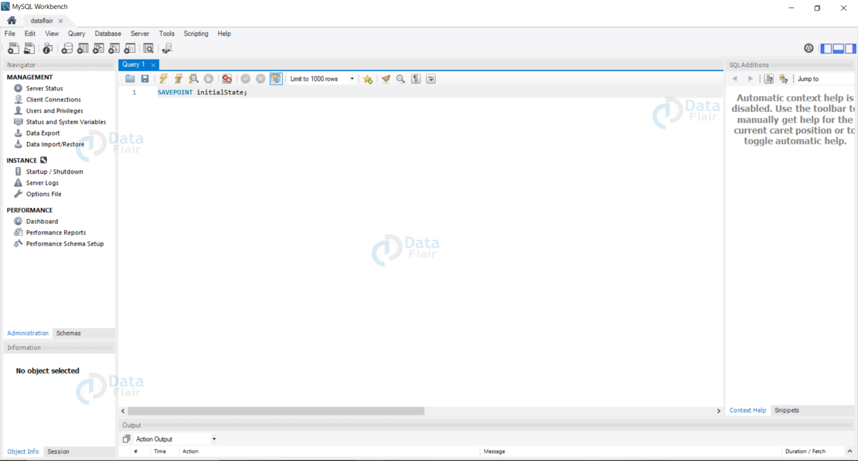Open Client Connections
The width and height of the screenshot is (858, 461).
(x=54, y=99)
